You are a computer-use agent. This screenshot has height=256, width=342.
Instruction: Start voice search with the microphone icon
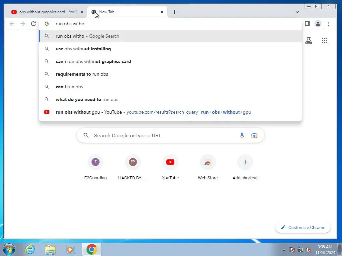[x=242, y=136]
